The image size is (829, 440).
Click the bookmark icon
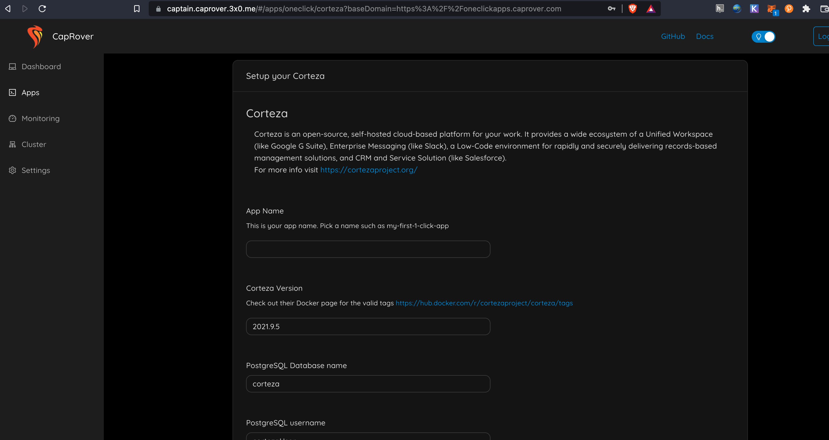(137, 9)
